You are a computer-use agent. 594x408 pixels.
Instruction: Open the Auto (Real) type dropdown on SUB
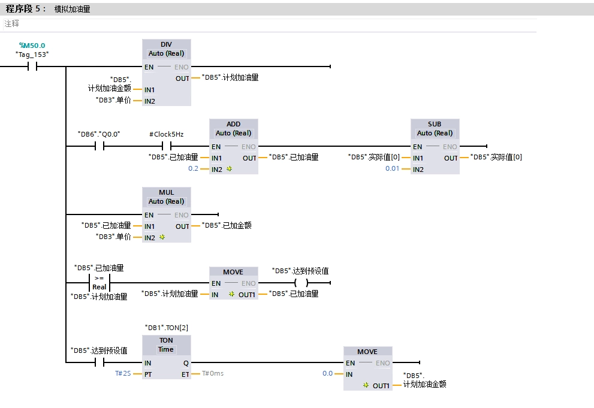pos(435,133)
